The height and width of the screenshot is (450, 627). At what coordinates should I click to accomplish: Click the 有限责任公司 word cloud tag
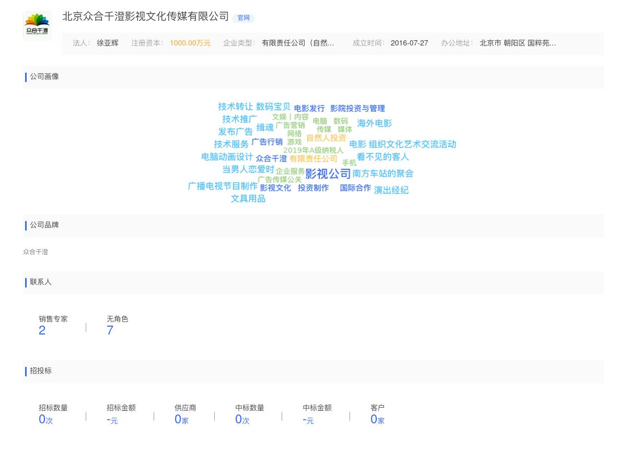(x=313, y=159)
